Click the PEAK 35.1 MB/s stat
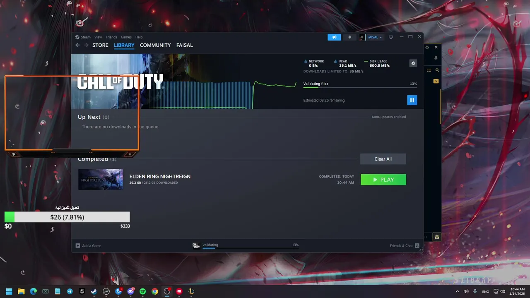Screen dimensions: 530x298 [345, 63]
